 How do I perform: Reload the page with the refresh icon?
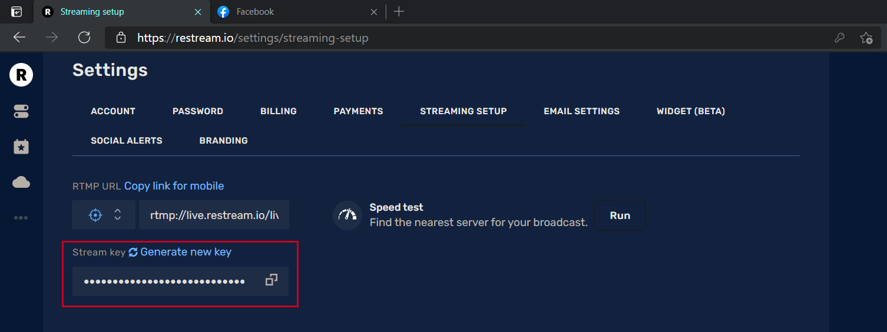84,38
